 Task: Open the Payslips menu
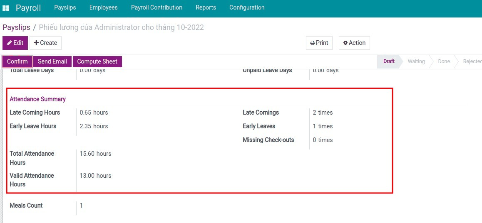[x=65, y=7]
